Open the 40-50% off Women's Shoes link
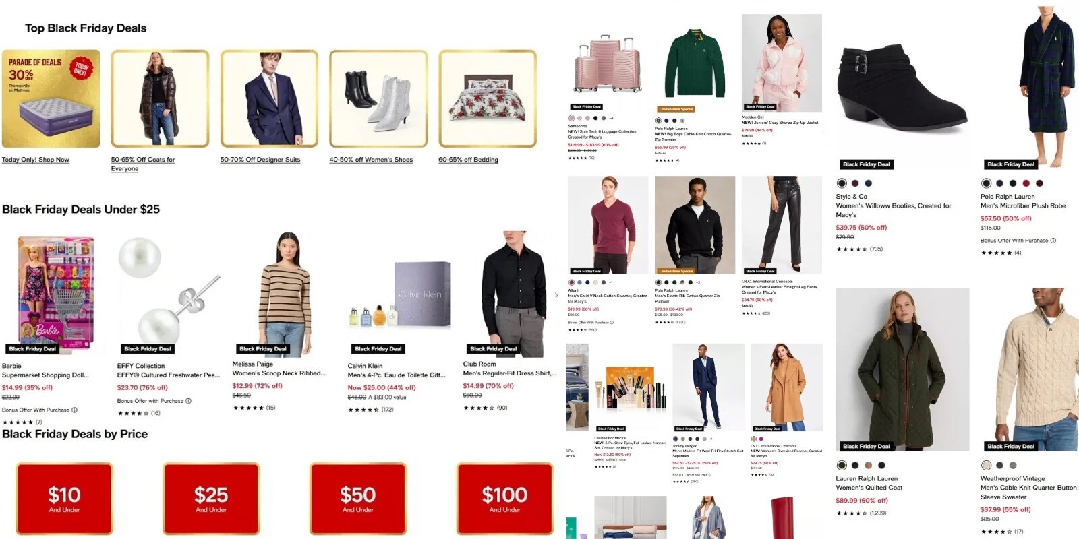Image resolution: width=1079 pixels, height=539 pixels. click(371, 160)
